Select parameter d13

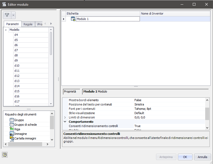coord(31,81)
